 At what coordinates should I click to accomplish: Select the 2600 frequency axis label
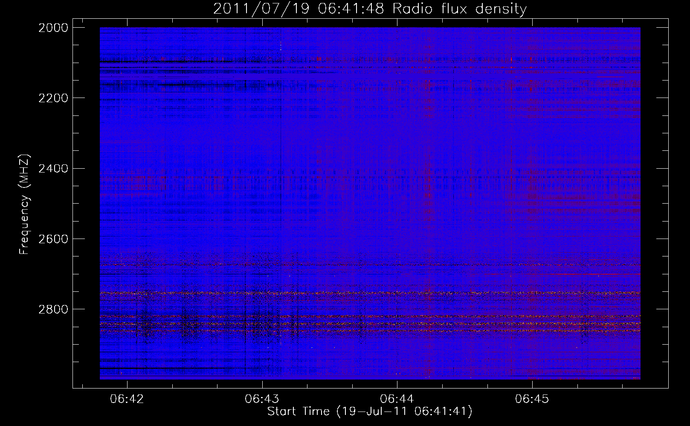coord(53,239)
